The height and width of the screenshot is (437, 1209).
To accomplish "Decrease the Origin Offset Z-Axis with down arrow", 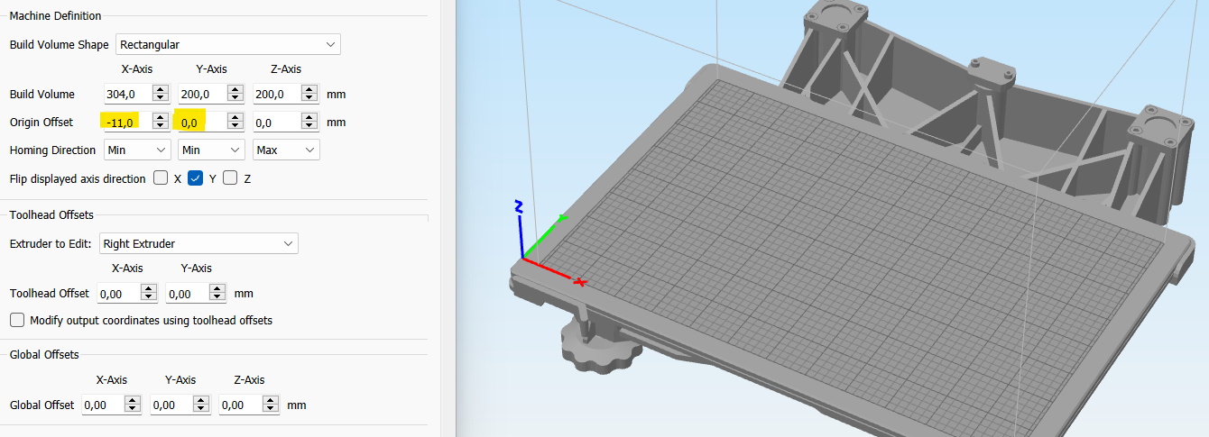I will pyautogui.click(x=310, y=126).
